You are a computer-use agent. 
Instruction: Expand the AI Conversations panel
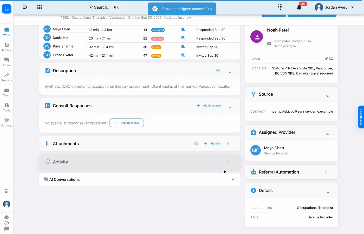(233, 179)
